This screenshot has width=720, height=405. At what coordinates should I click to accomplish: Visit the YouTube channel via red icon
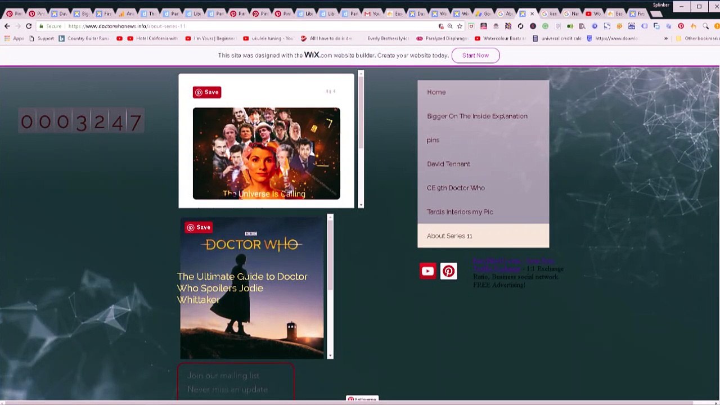point(427,271)
